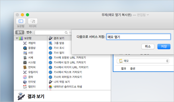Open the 결과 results tab

(124, 69)
